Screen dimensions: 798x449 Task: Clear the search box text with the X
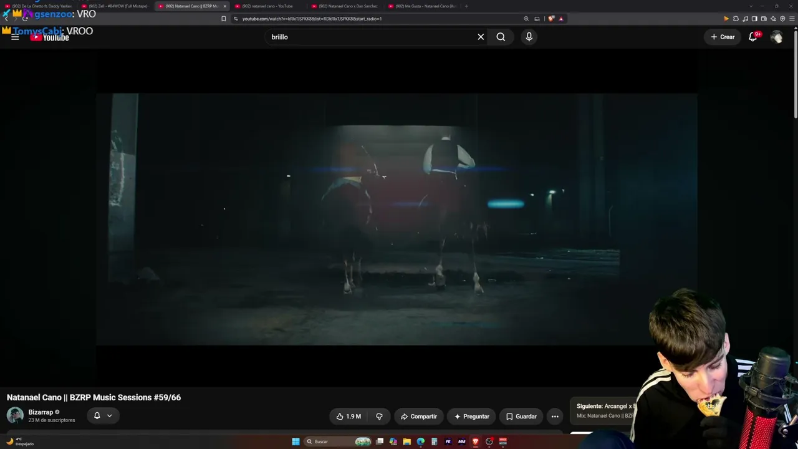(481, 37)
